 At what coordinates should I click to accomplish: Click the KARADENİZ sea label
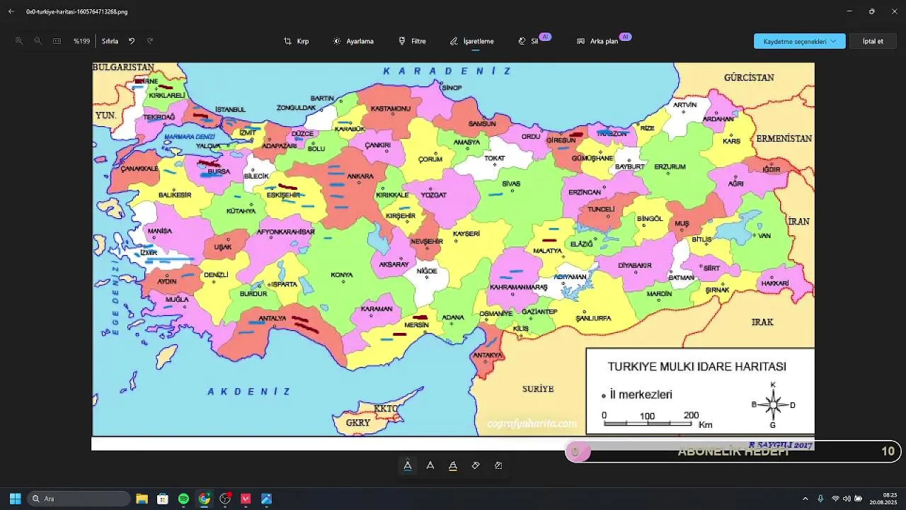click(x=447, y=71)
